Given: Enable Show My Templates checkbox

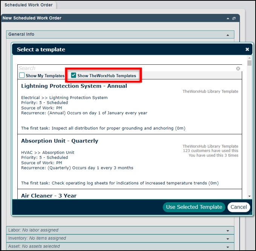Looking at the screenshot, I should tap(22, 75).
